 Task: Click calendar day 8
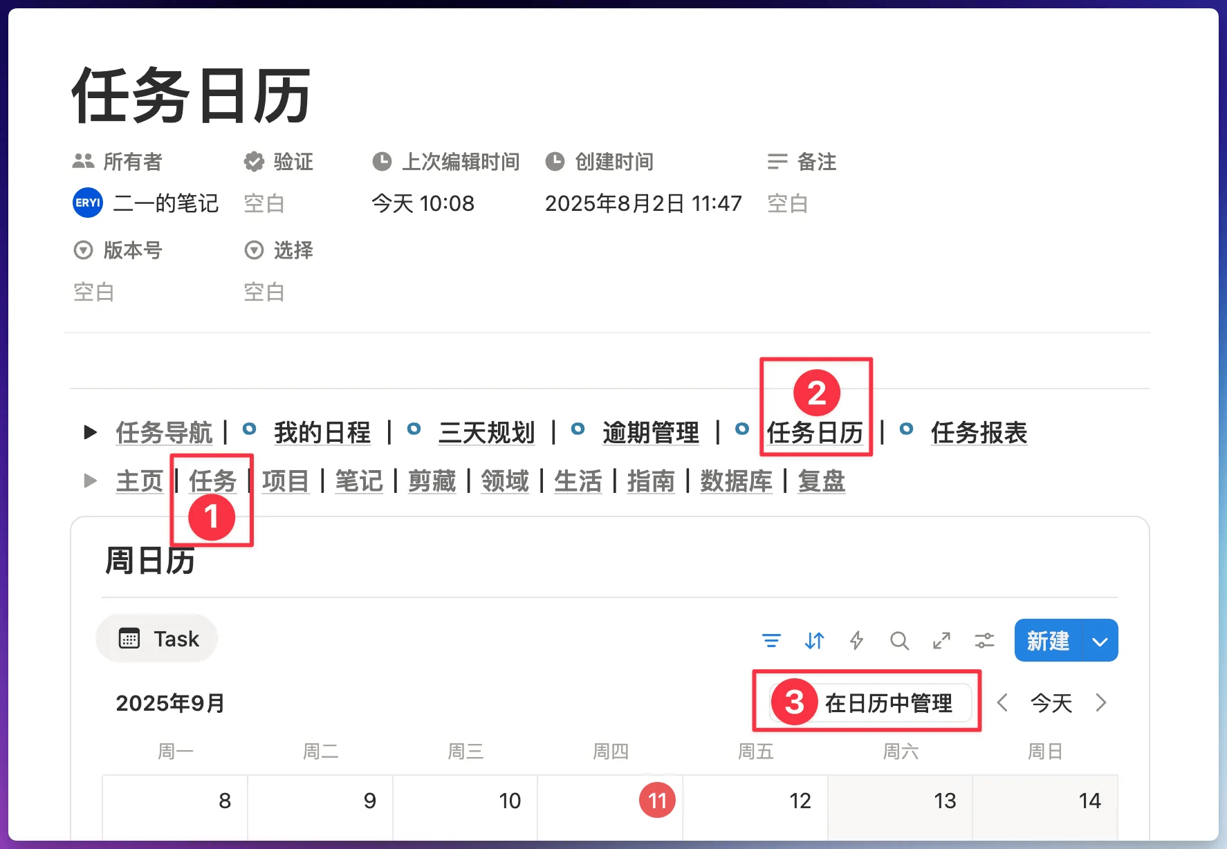click(x=225, y=801)
